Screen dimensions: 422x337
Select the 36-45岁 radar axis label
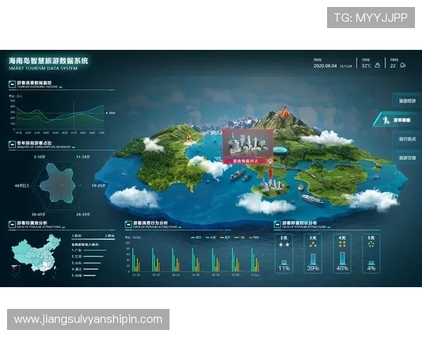pyautogui.click(x=39, y=214)
